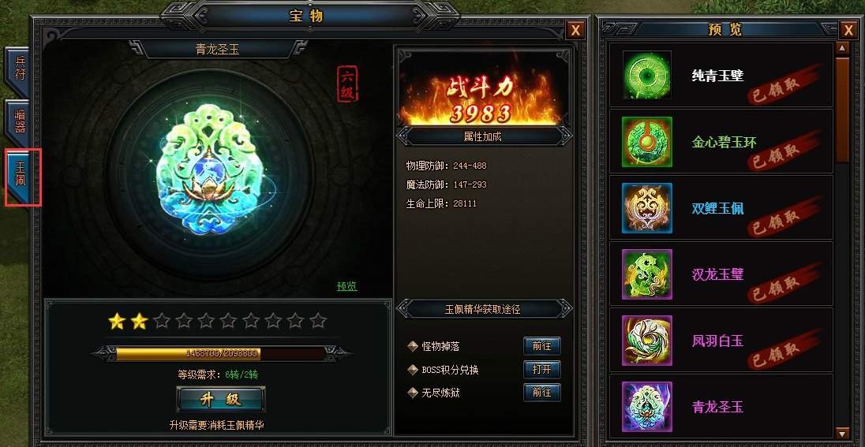865x447 pixels.
Task: Click the 纯青玉璧 jade disc icon
Action: click(x=647, y=76)
